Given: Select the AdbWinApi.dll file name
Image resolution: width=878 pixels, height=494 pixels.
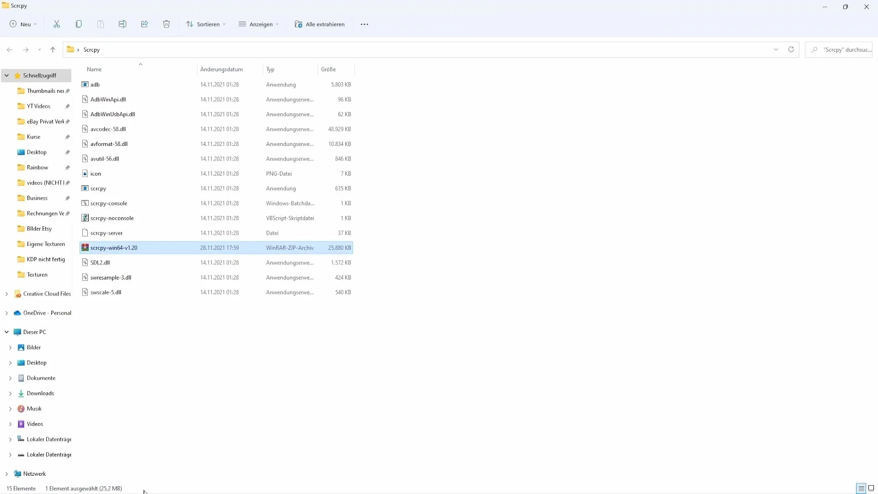Looking at the screenshot, I should click(x=108, y=99).
